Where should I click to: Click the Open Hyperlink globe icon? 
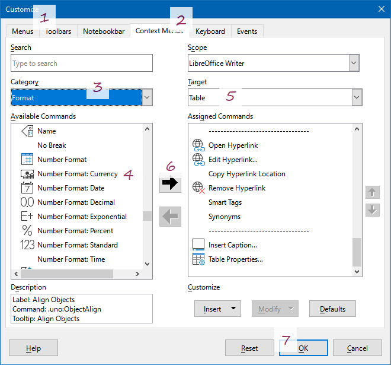(x=198, y=145)
